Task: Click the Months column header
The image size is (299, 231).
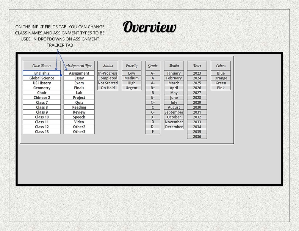Action: 174,66
